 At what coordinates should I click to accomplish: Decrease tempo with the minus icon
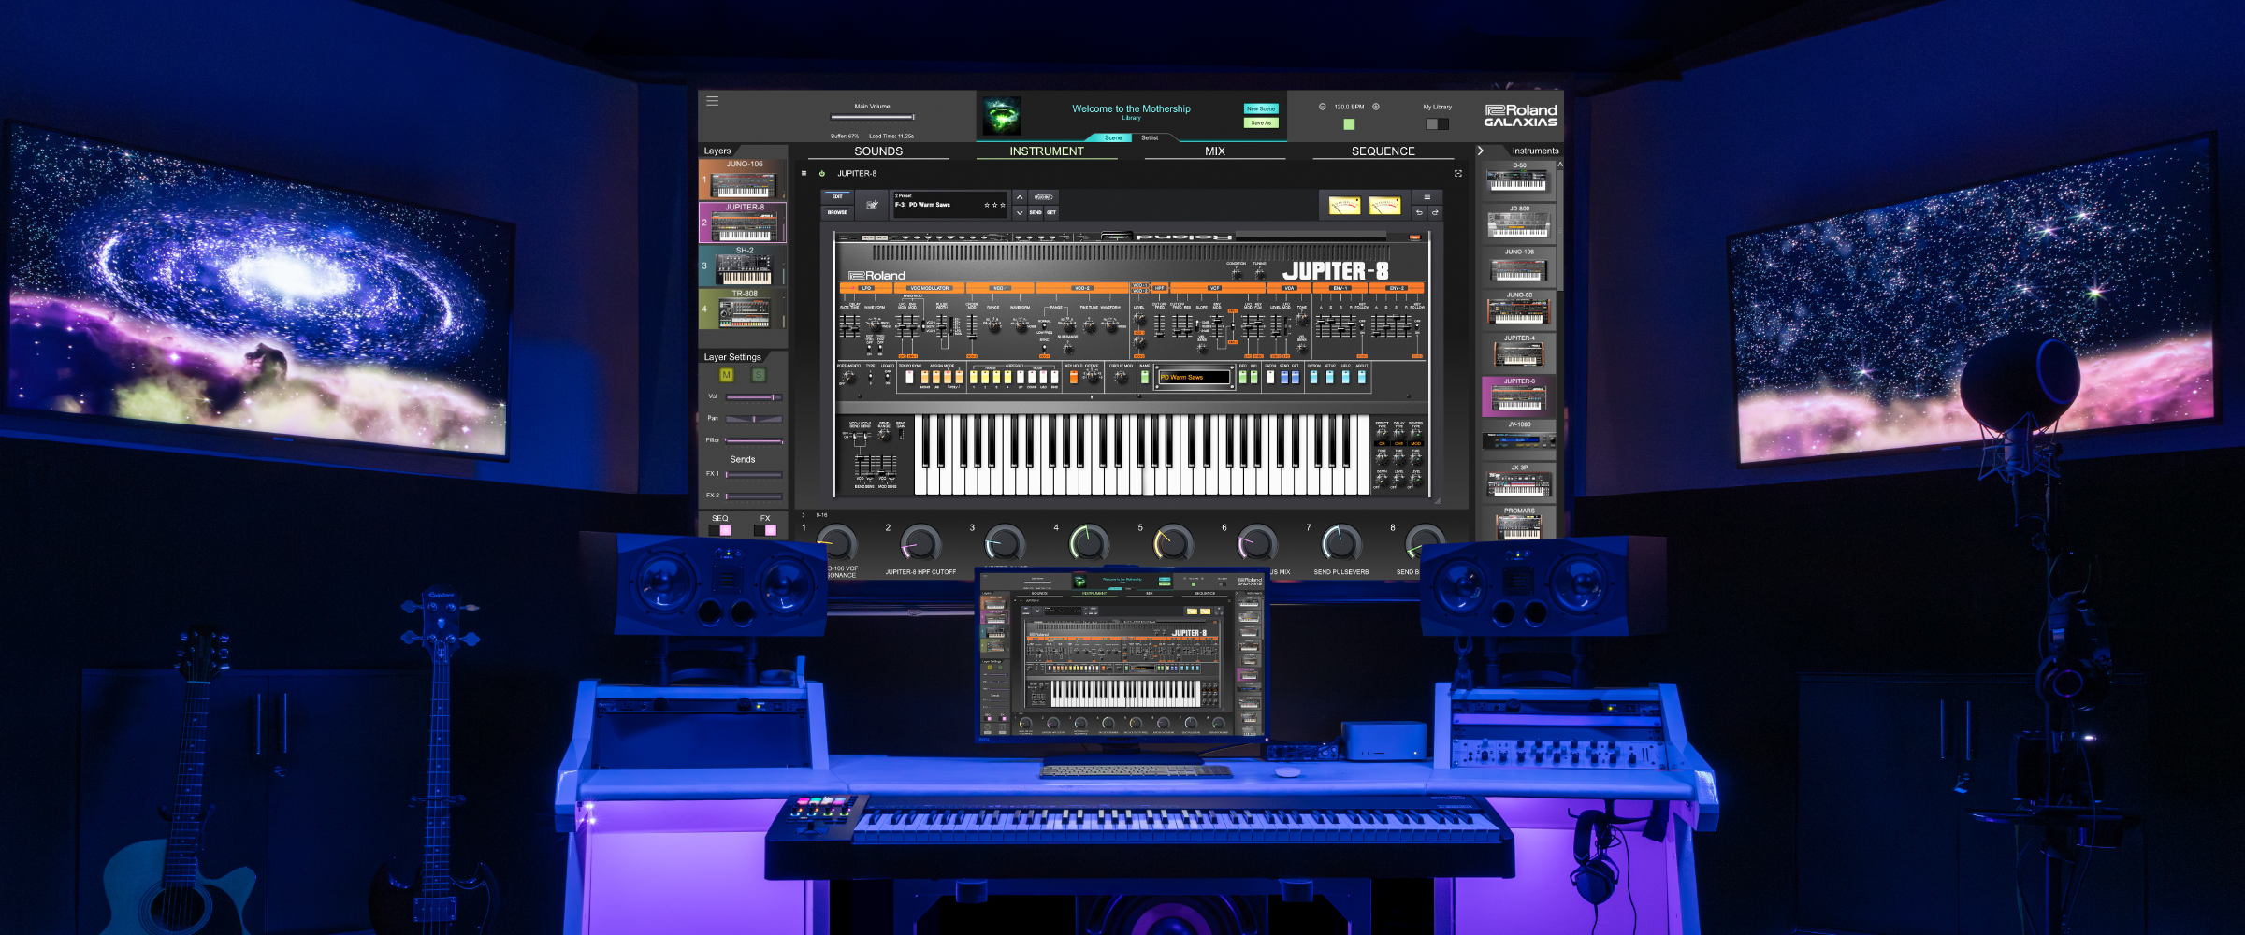coord(1322,107)
